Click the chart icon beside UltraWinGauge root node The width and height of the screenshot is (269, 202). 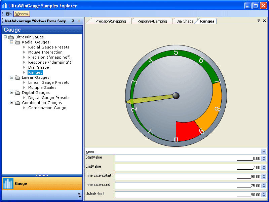[x=10, y=37]
